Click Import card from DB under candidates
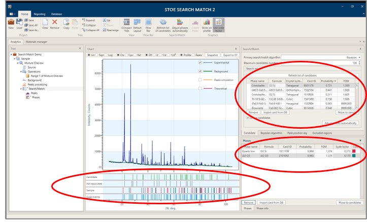Image resolution: width=367 pixels, height=222 pixels. [x=275, y=113]
